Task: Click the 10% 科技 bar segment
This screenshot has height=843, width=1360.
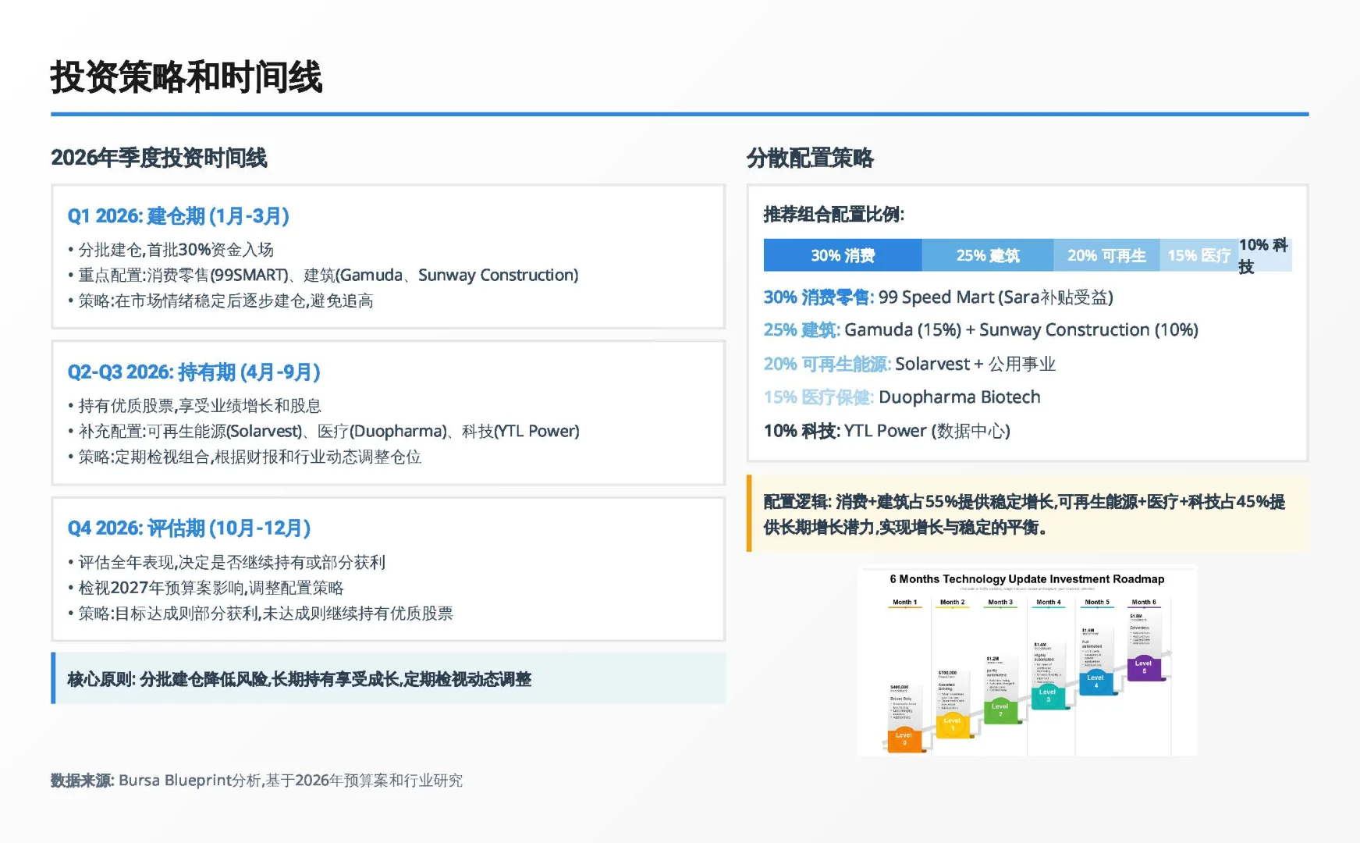Action: point(1265,255)
